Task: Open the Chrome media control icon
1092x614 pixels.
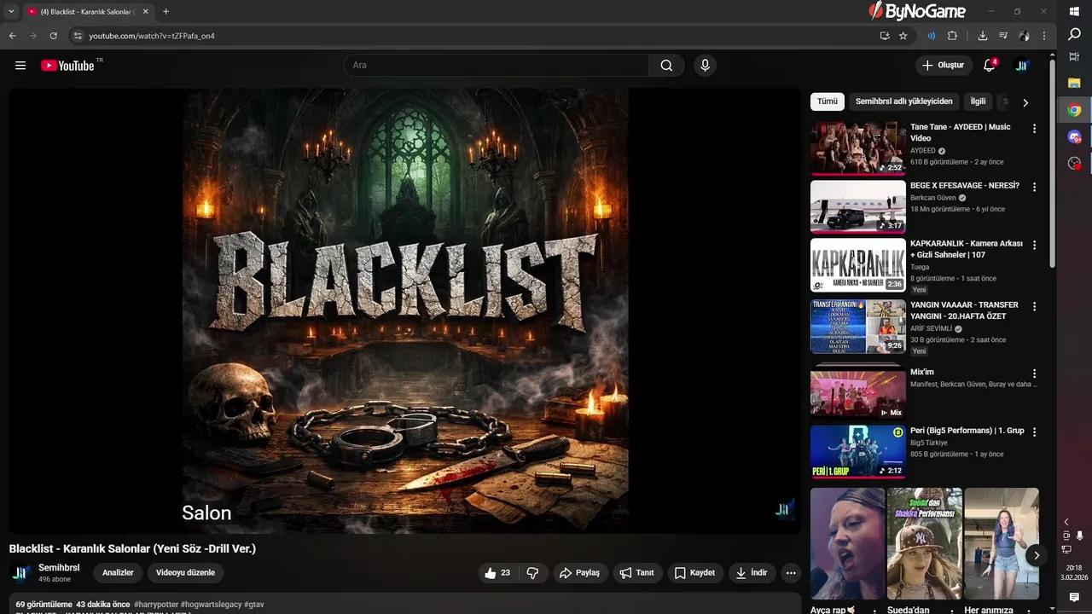Action: (1003, 36)
